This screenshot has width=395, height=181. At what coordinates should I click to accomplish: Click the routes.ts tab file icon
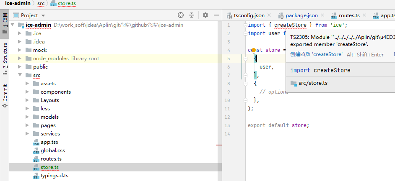(x=334, y=16)
